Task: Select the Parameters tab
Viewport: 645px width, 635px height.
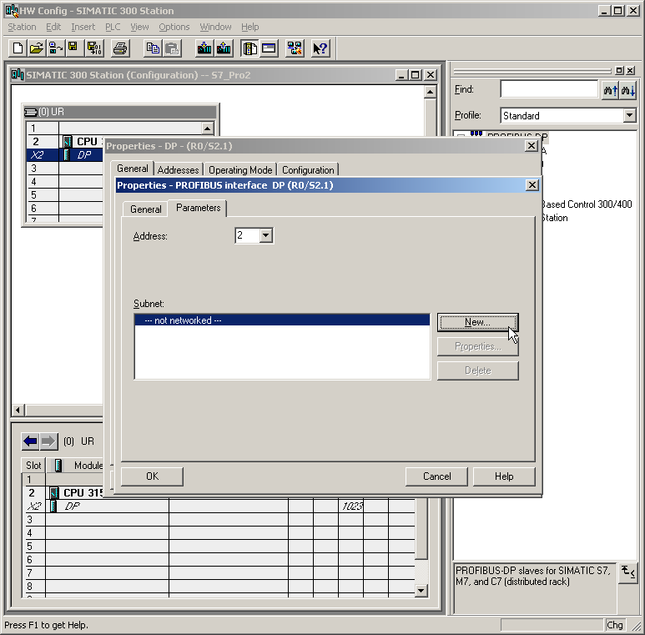Action: pyautogui.click(x=199, y=208)
